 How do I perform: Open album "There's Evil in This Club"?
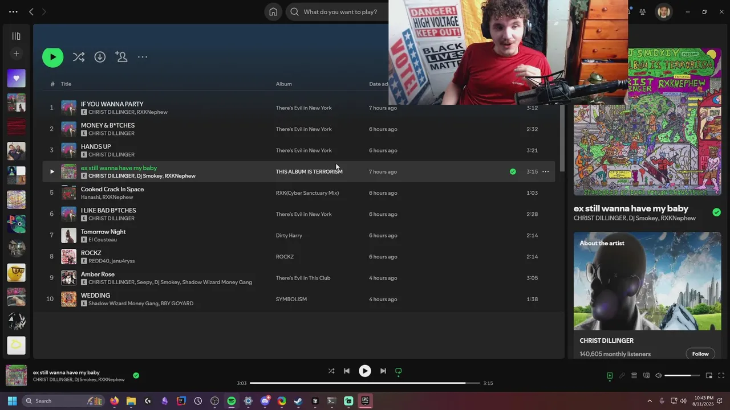[x=303, y=278]
